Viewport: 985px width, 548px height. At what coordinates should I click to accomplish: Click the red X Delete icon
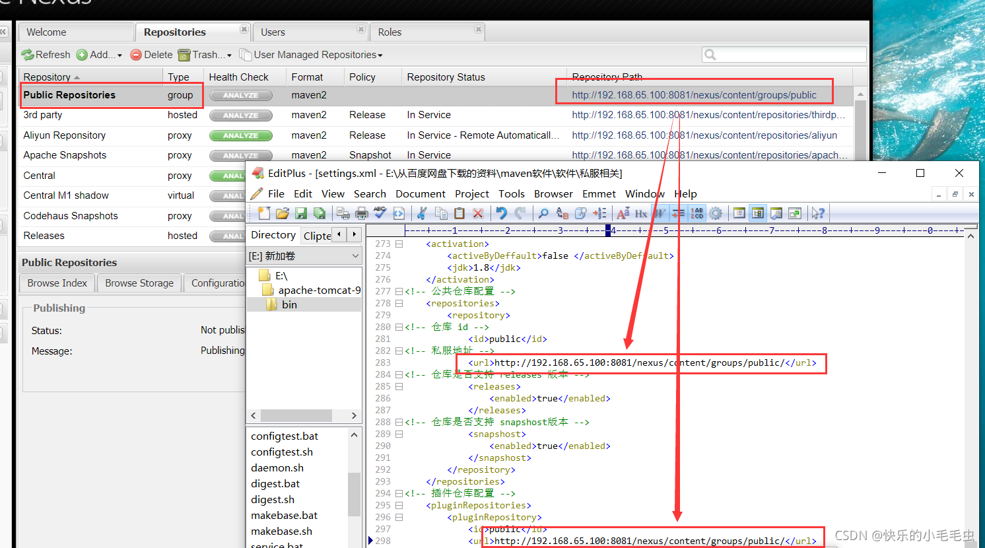(478, 213)
